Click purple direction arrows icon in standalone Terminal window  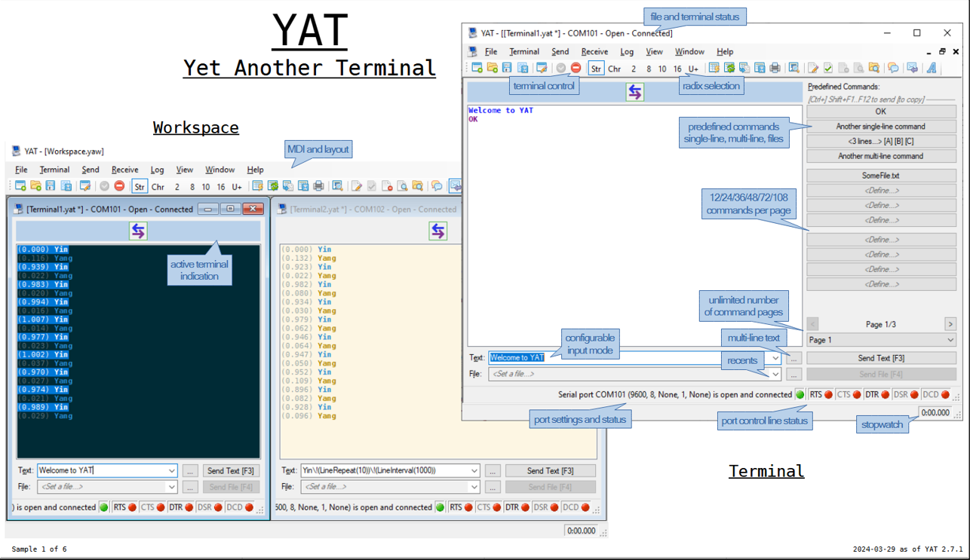point(635,92)
